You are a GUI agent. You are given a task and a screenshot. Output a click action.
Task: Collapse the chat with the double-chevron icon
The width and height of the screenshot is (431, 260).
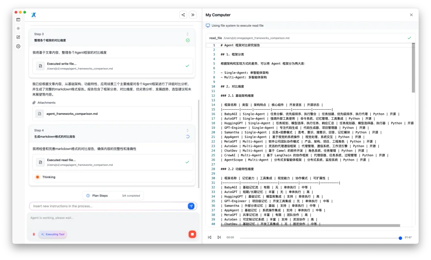193,15
